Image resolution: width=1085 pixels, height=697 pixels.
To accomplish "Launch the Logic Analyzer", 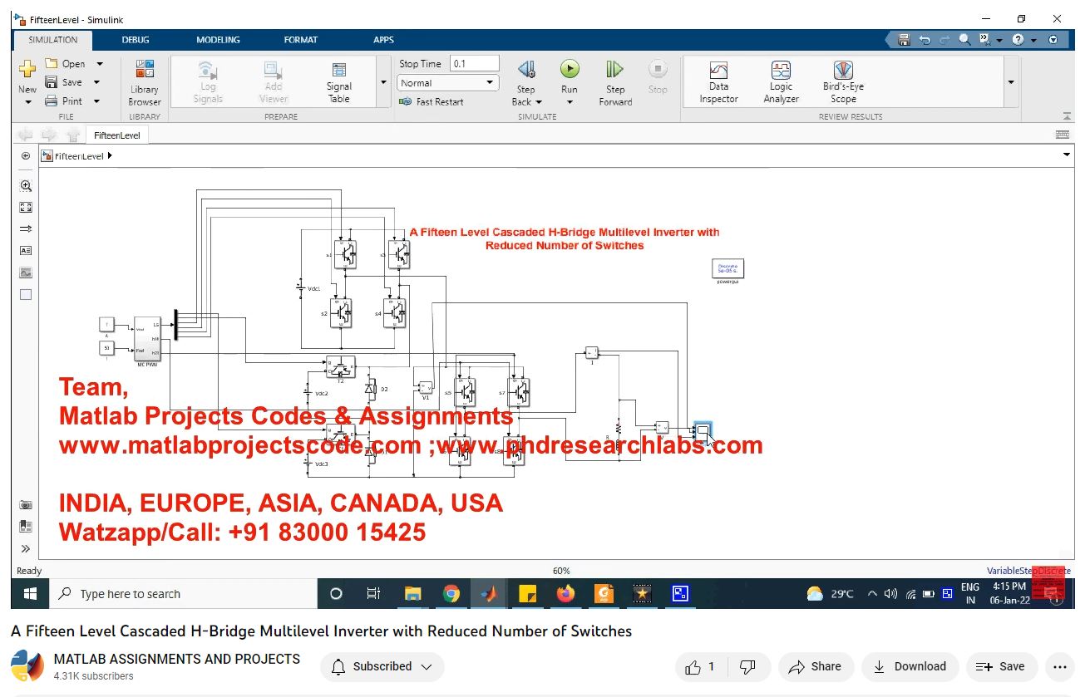I will (x=781, y=82).
